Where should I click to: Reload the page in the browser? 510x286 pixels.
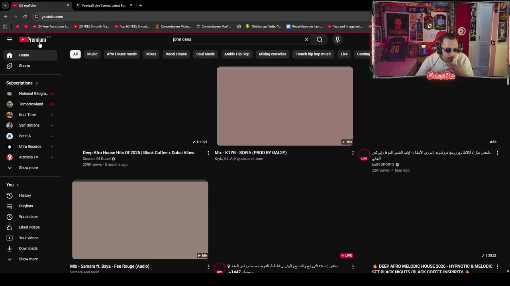(x=25, y=17)
